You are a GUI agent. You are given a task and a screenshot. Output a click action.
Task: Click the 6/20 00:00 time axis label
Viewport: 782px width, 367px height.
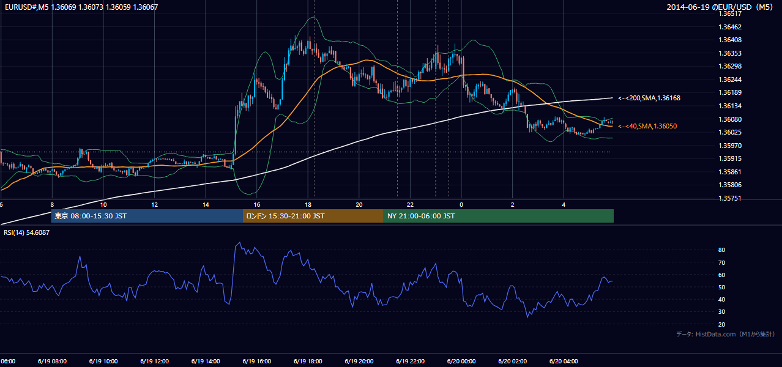pos(461,361)
